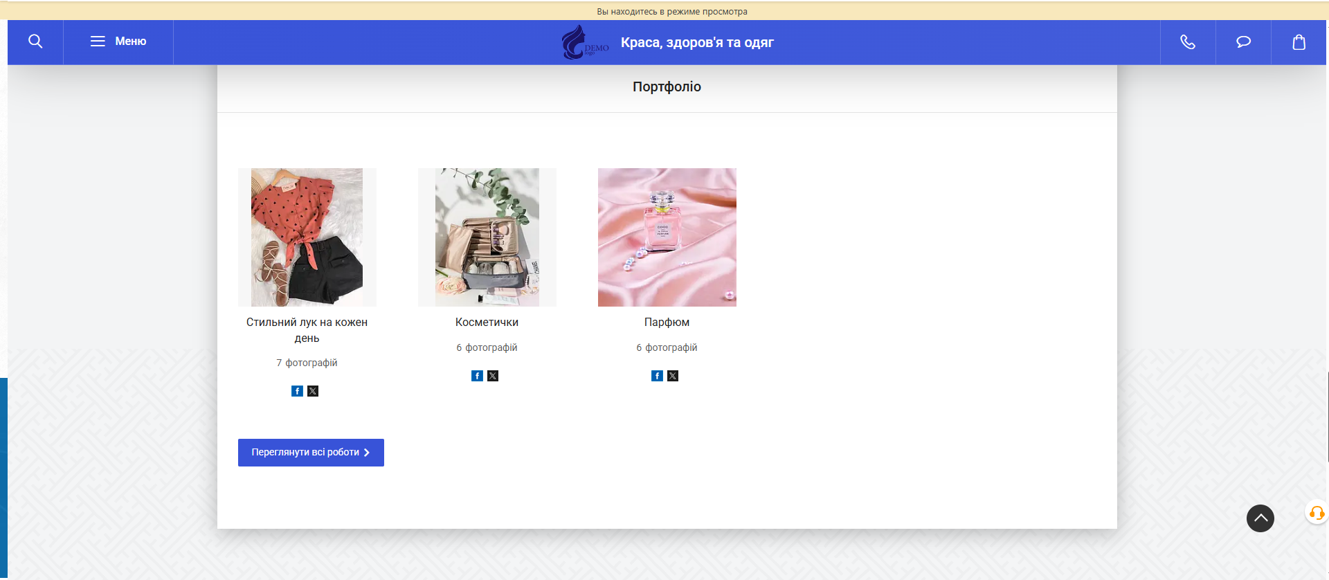The image size is (1329, 580).
Task: Click the DEMO site logo
Action: coord(585,42)
